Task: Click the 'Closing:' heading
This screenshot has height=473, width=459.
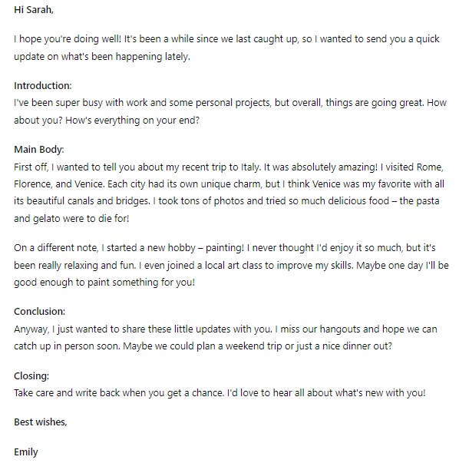Action: click(x=31, y=376)
